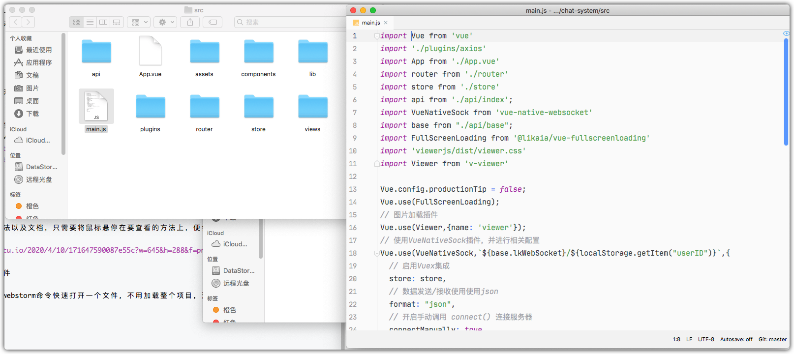Close the main.js editor tab

click(386, 23)
